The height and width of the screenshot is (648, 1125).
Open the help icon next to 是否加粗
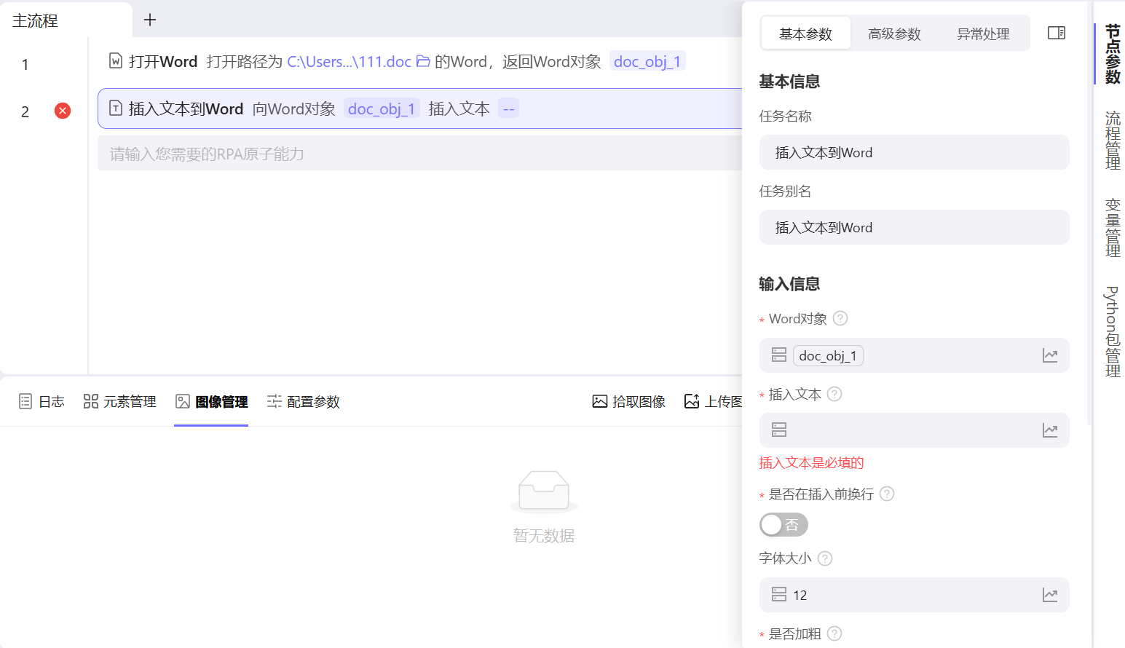tap(834, 633)
